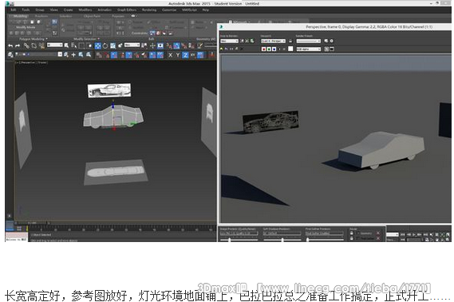Open the Rendering menu
The image size is (454, 302).
coord(149,10)
